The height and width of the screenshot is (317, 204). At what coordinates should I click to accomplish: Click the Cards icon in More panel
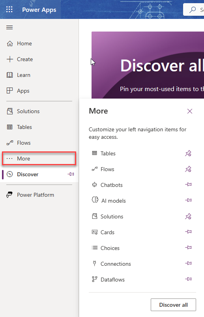[x=95, y=232]
